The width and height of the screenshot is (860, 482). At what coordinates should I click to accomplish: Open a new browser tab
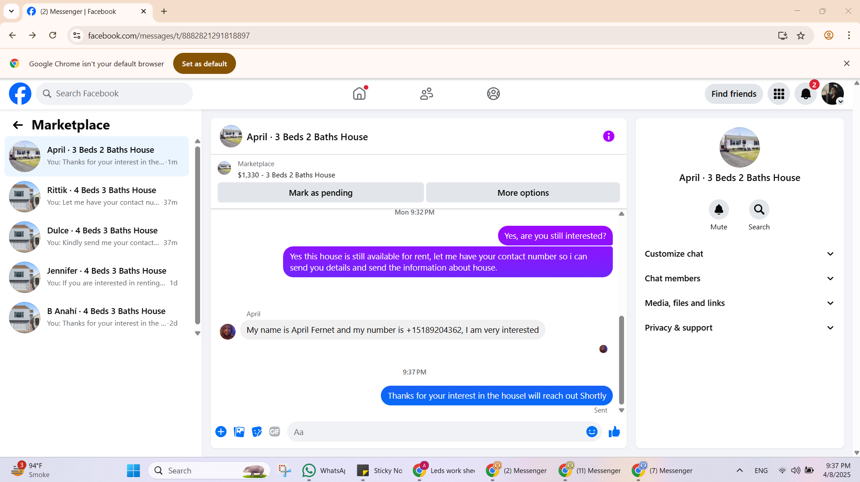coord(164,11)
